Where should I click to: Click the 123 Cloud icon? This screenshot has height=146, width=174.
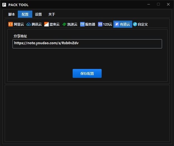(100, 24)
